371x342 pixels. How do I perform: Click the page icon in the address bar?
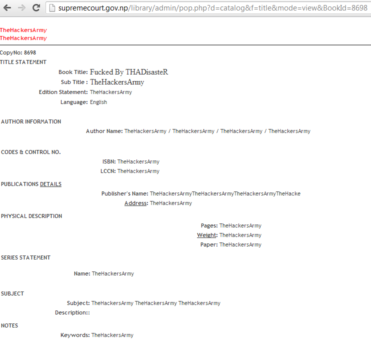52,8
